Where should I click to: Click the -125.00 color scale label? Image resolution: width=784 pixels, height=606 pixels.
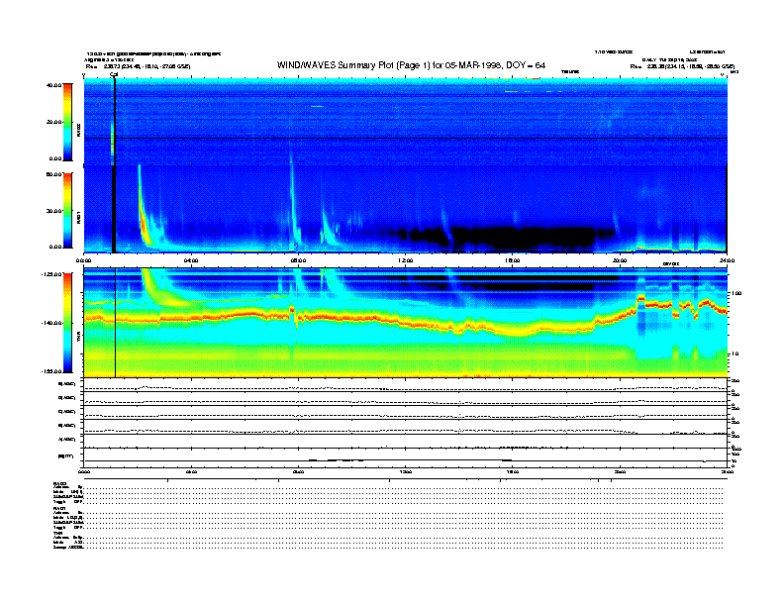[x=51, y=274]
